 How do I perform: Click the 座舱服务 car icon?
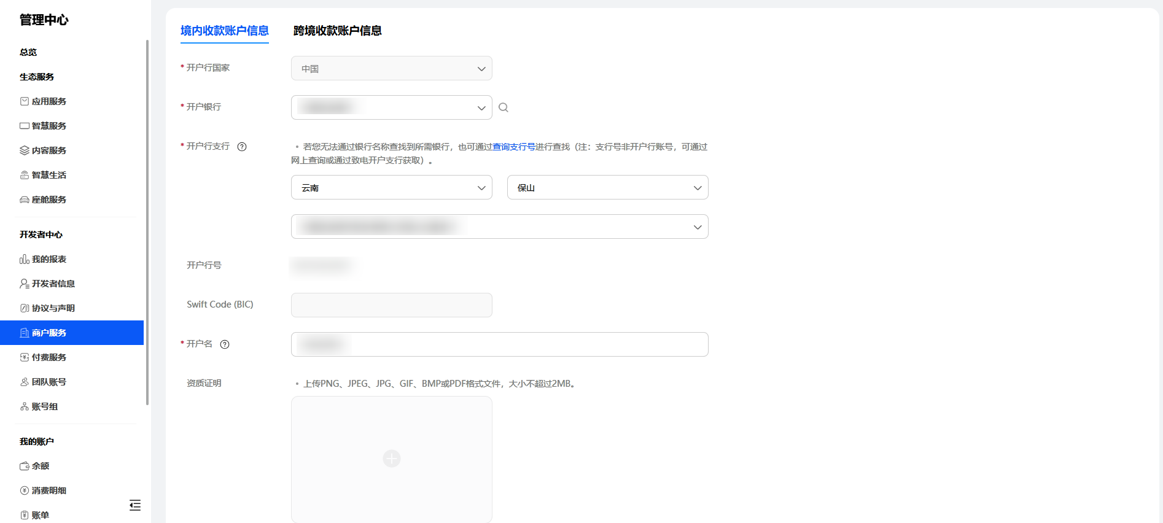(25, 200)
